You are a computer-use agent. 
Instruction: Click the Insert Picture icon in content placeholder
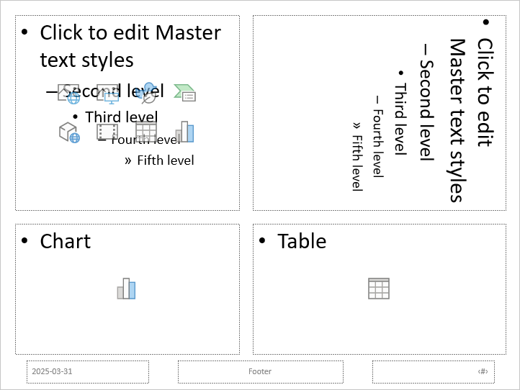[107, 93]
